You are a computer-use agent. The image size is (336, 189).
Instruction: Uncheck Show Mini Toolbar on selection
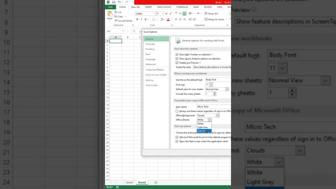point(177,54)
